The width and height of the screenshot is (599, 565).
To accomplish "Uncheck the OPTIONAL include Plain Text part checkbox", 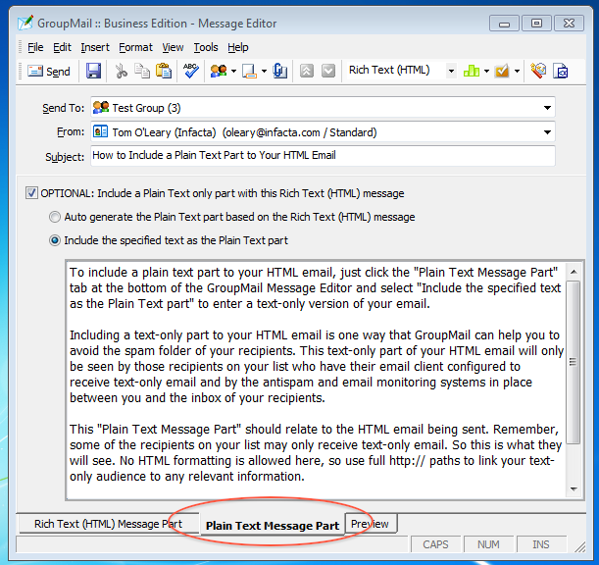I will click(x=31, y=193).
